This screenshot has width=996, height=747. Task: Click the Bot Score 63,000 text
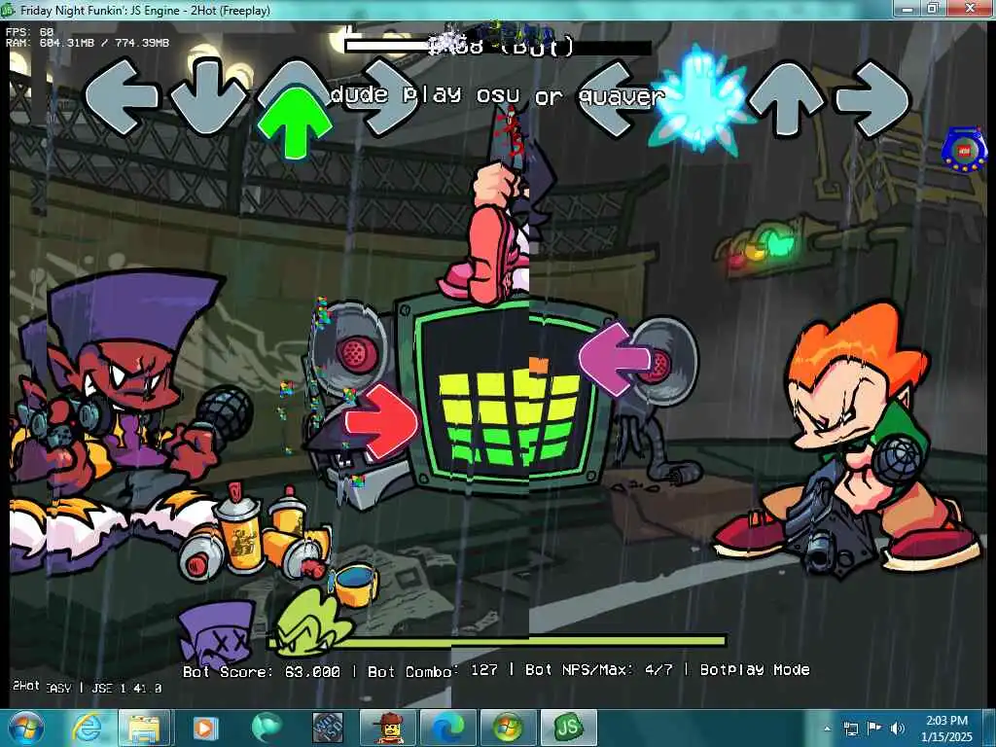(261, 671)
